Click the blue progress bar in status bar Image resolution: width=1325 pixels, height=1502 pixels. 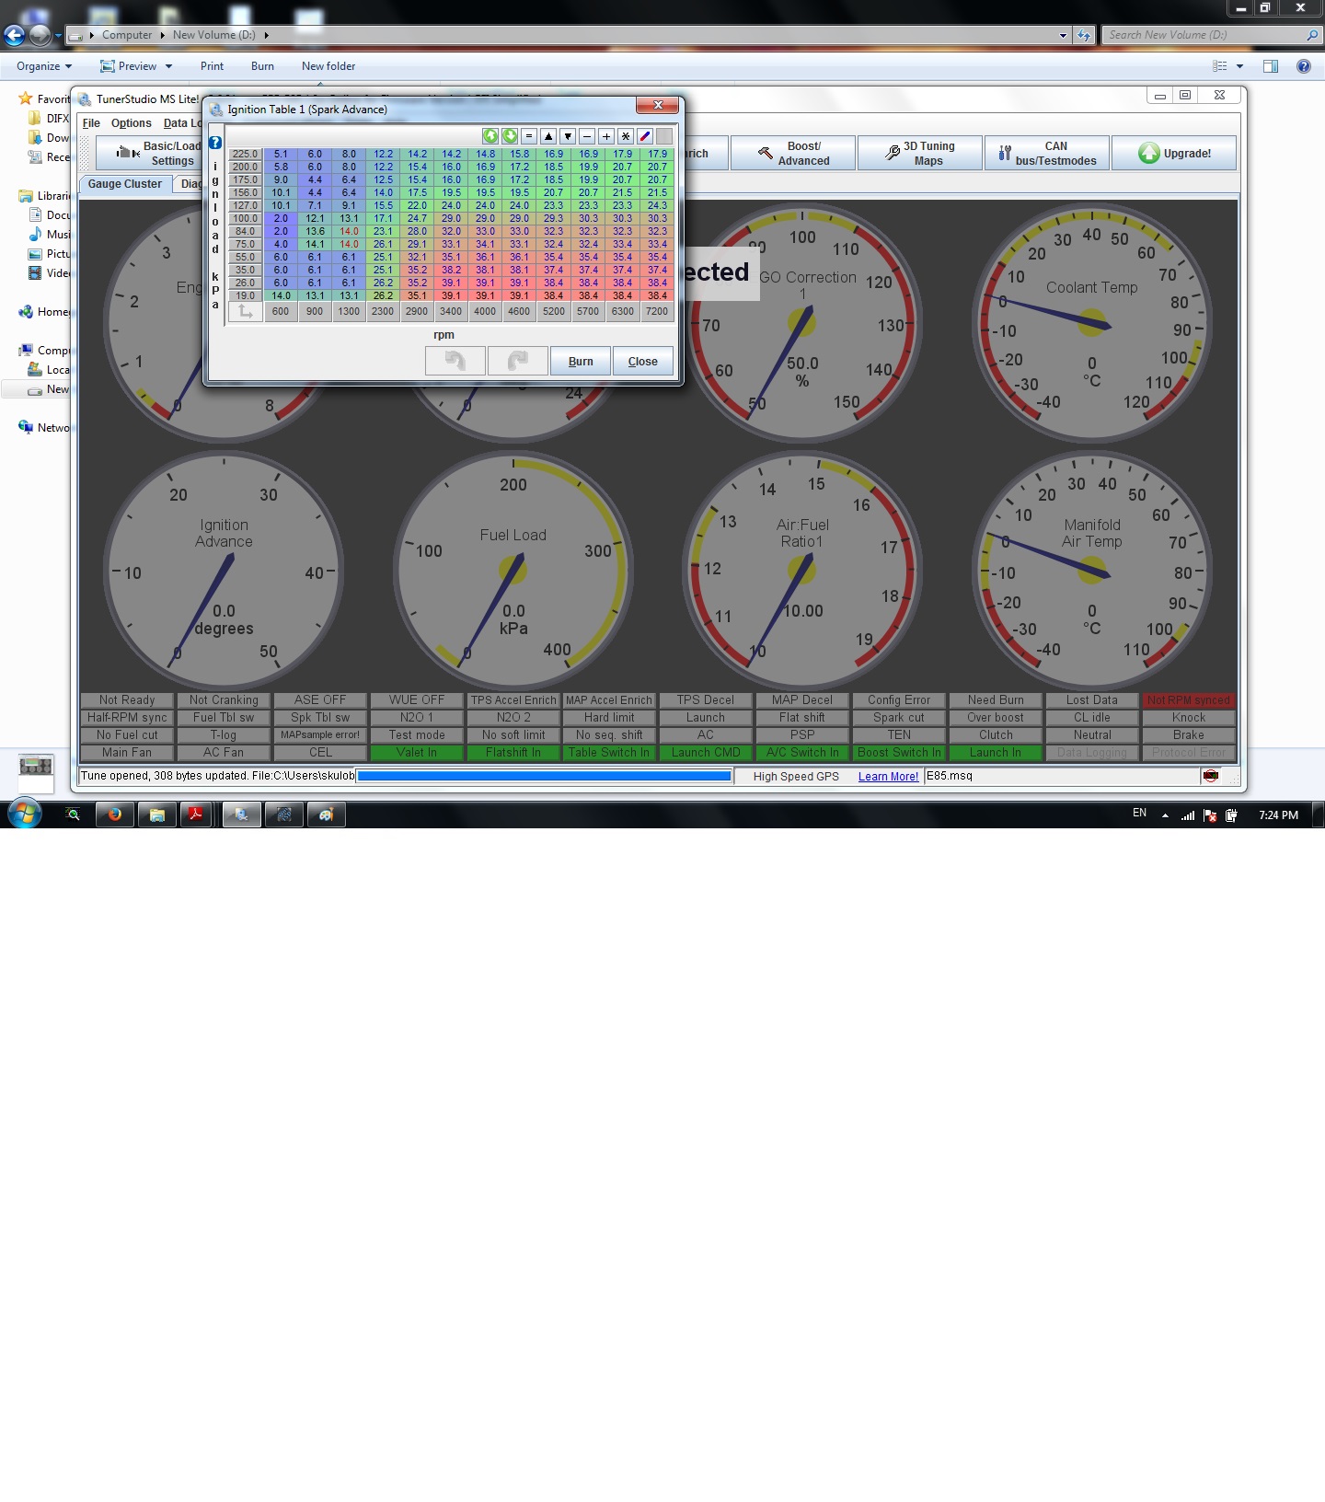coord(544,777)
